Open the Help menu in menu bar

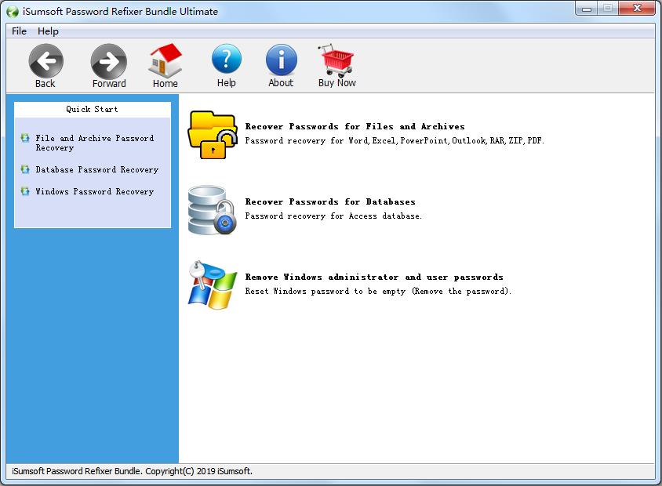[x=48, y=31]
